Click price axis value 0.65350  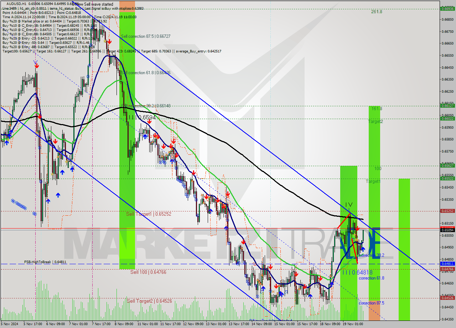(x=447, y=199)
